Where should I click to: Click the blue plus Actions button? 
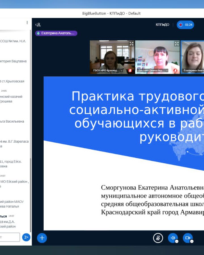[42, 238]
